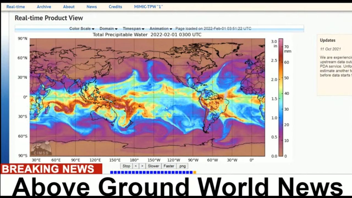Download the frame using .png button

click(x=182, y=166)
